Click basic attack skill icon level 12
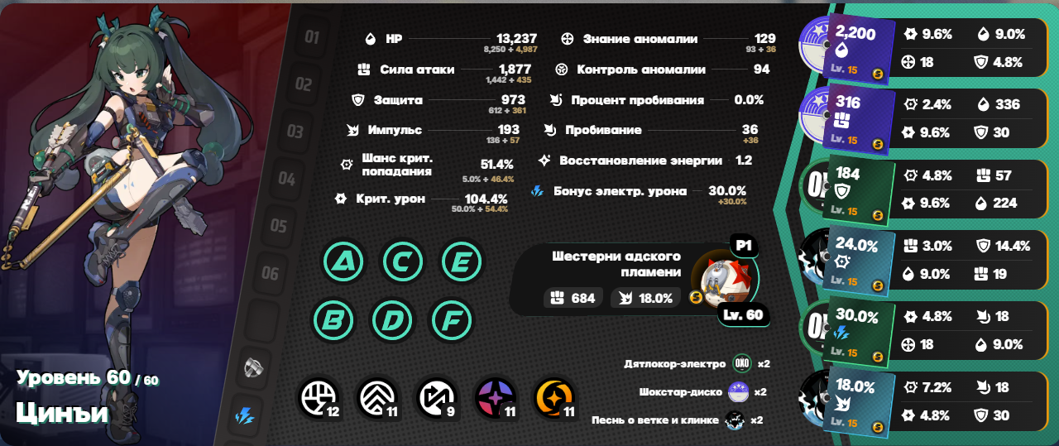This screenshot has width=1059, height=446. 319,398
